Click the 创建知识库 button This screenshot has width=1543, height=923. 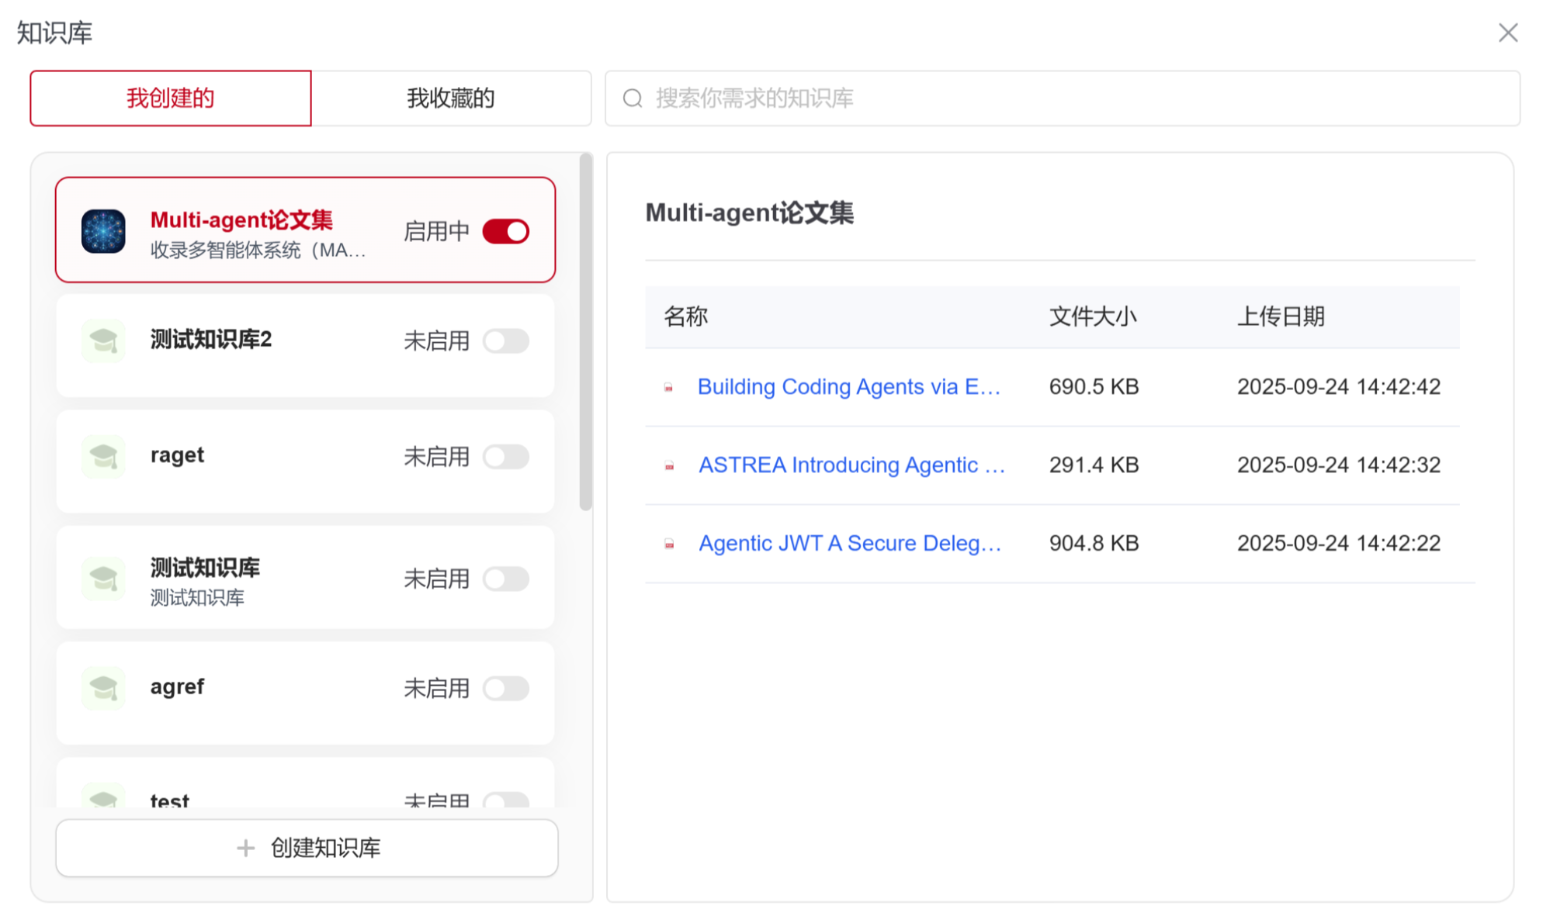coord(307,848)
